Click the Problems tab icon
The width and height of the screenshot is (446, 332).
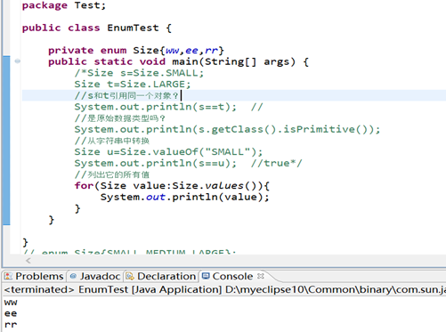(x=8, y=276)
